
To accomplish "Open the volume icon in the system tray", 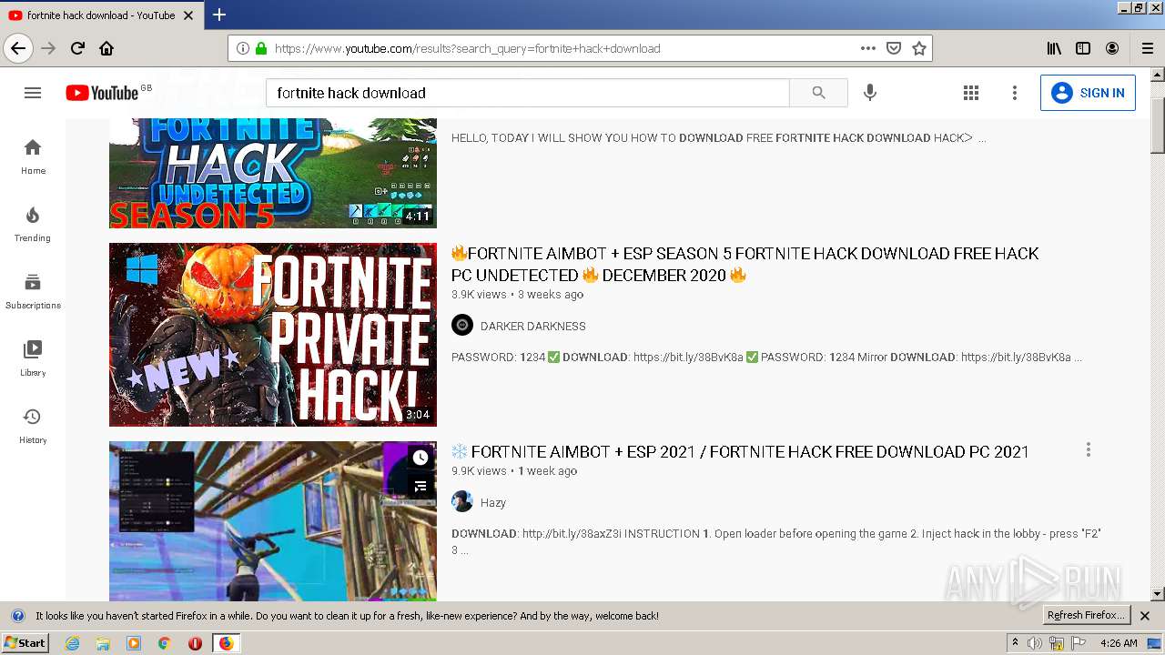I will pos(1034,643).
